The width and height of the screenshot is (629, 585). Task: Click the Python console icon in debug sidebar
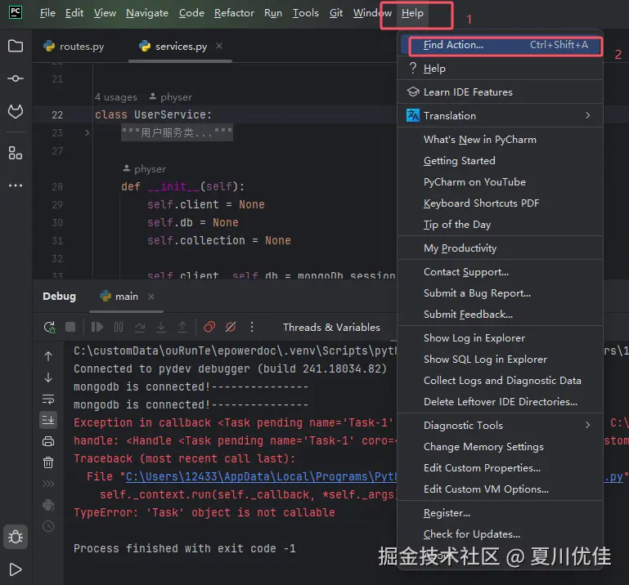pyautogui.click(x=48, y=505)
